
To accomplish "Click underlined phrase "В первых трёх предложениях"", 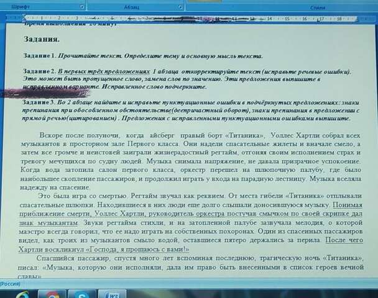I will point(104,71).
